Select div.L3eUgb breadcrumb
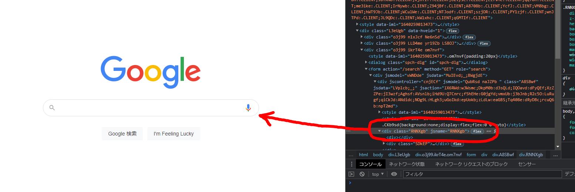575x192 pixels. point(399,155)
